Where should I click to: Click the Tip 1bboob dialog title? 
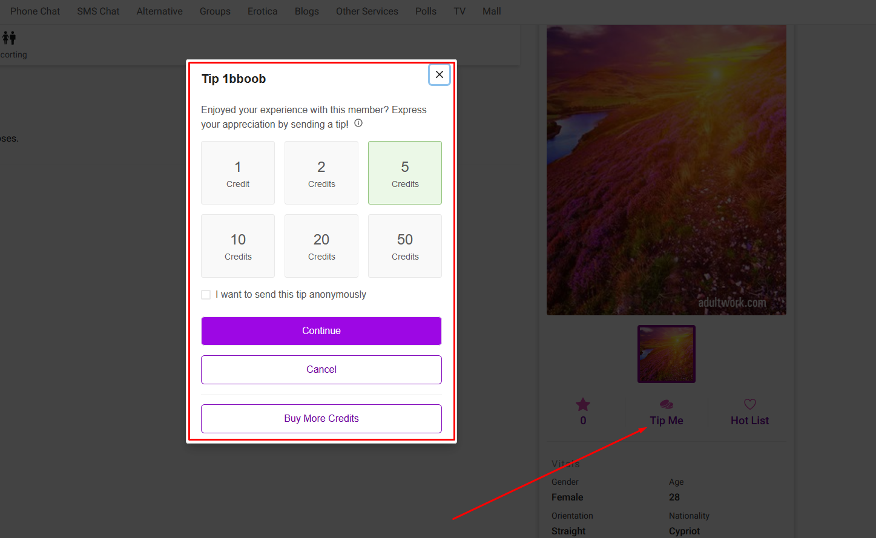(x=234, y=79)
